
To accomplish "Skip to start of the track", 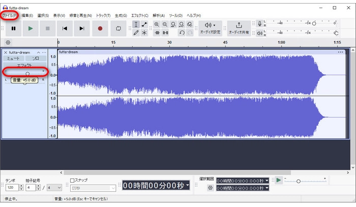I will 65,28.
